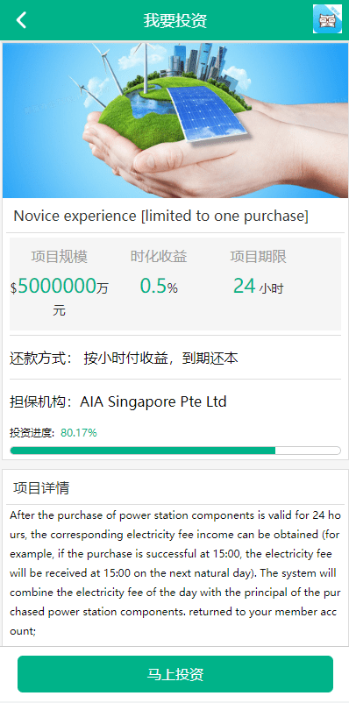Click the 0.5% hourly yield figure

(159, 286)
